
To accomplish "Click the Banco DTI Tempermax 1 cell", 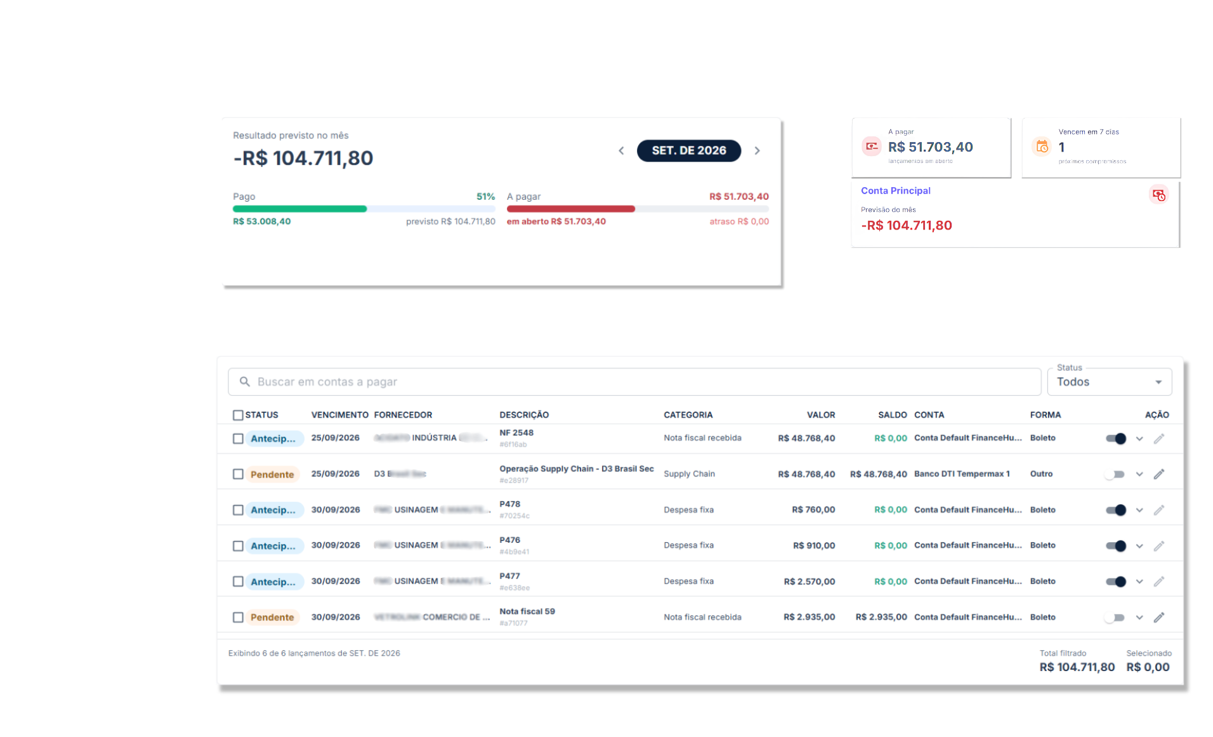I will [962, 474].
